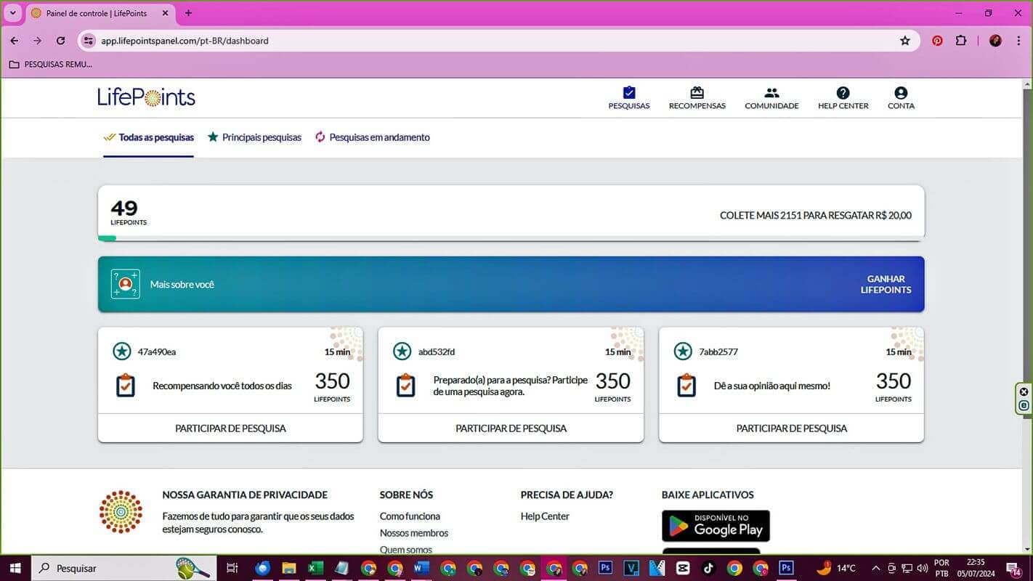Open the Chrome extensions puzzle icon
Image resolution: width=1033 pixels, height=581 pixels.
961,41
